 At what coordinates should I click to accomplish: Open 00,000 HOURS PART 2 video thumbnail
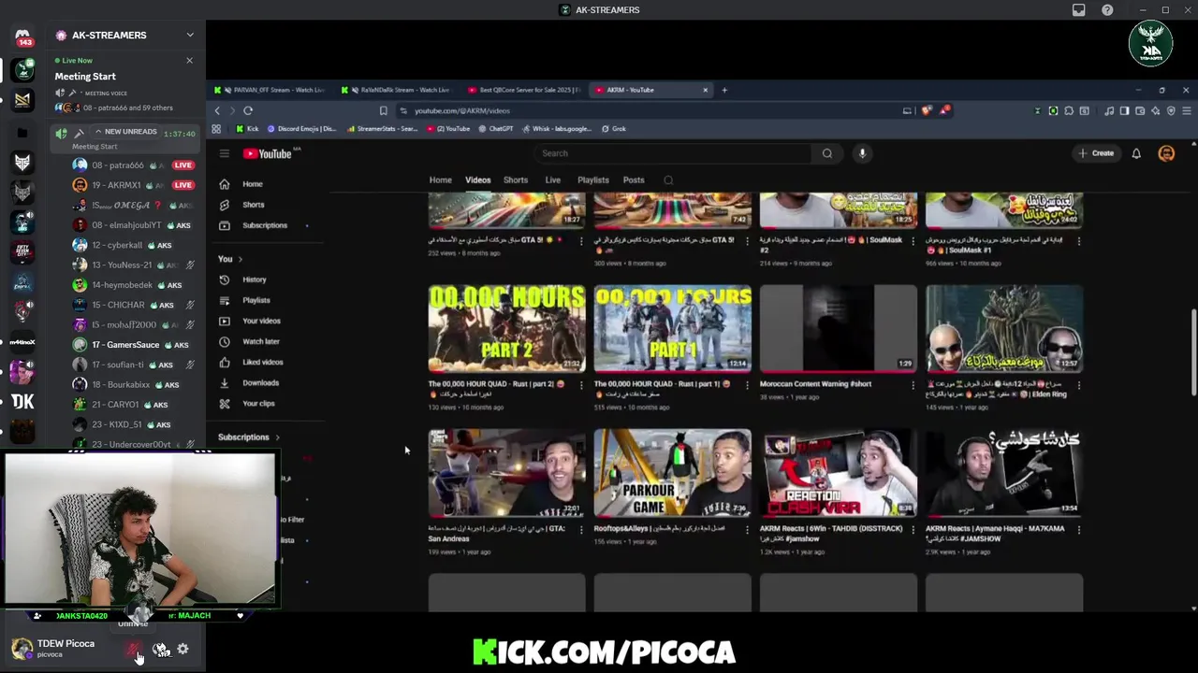pyautogui.click(x=506, y=329)
